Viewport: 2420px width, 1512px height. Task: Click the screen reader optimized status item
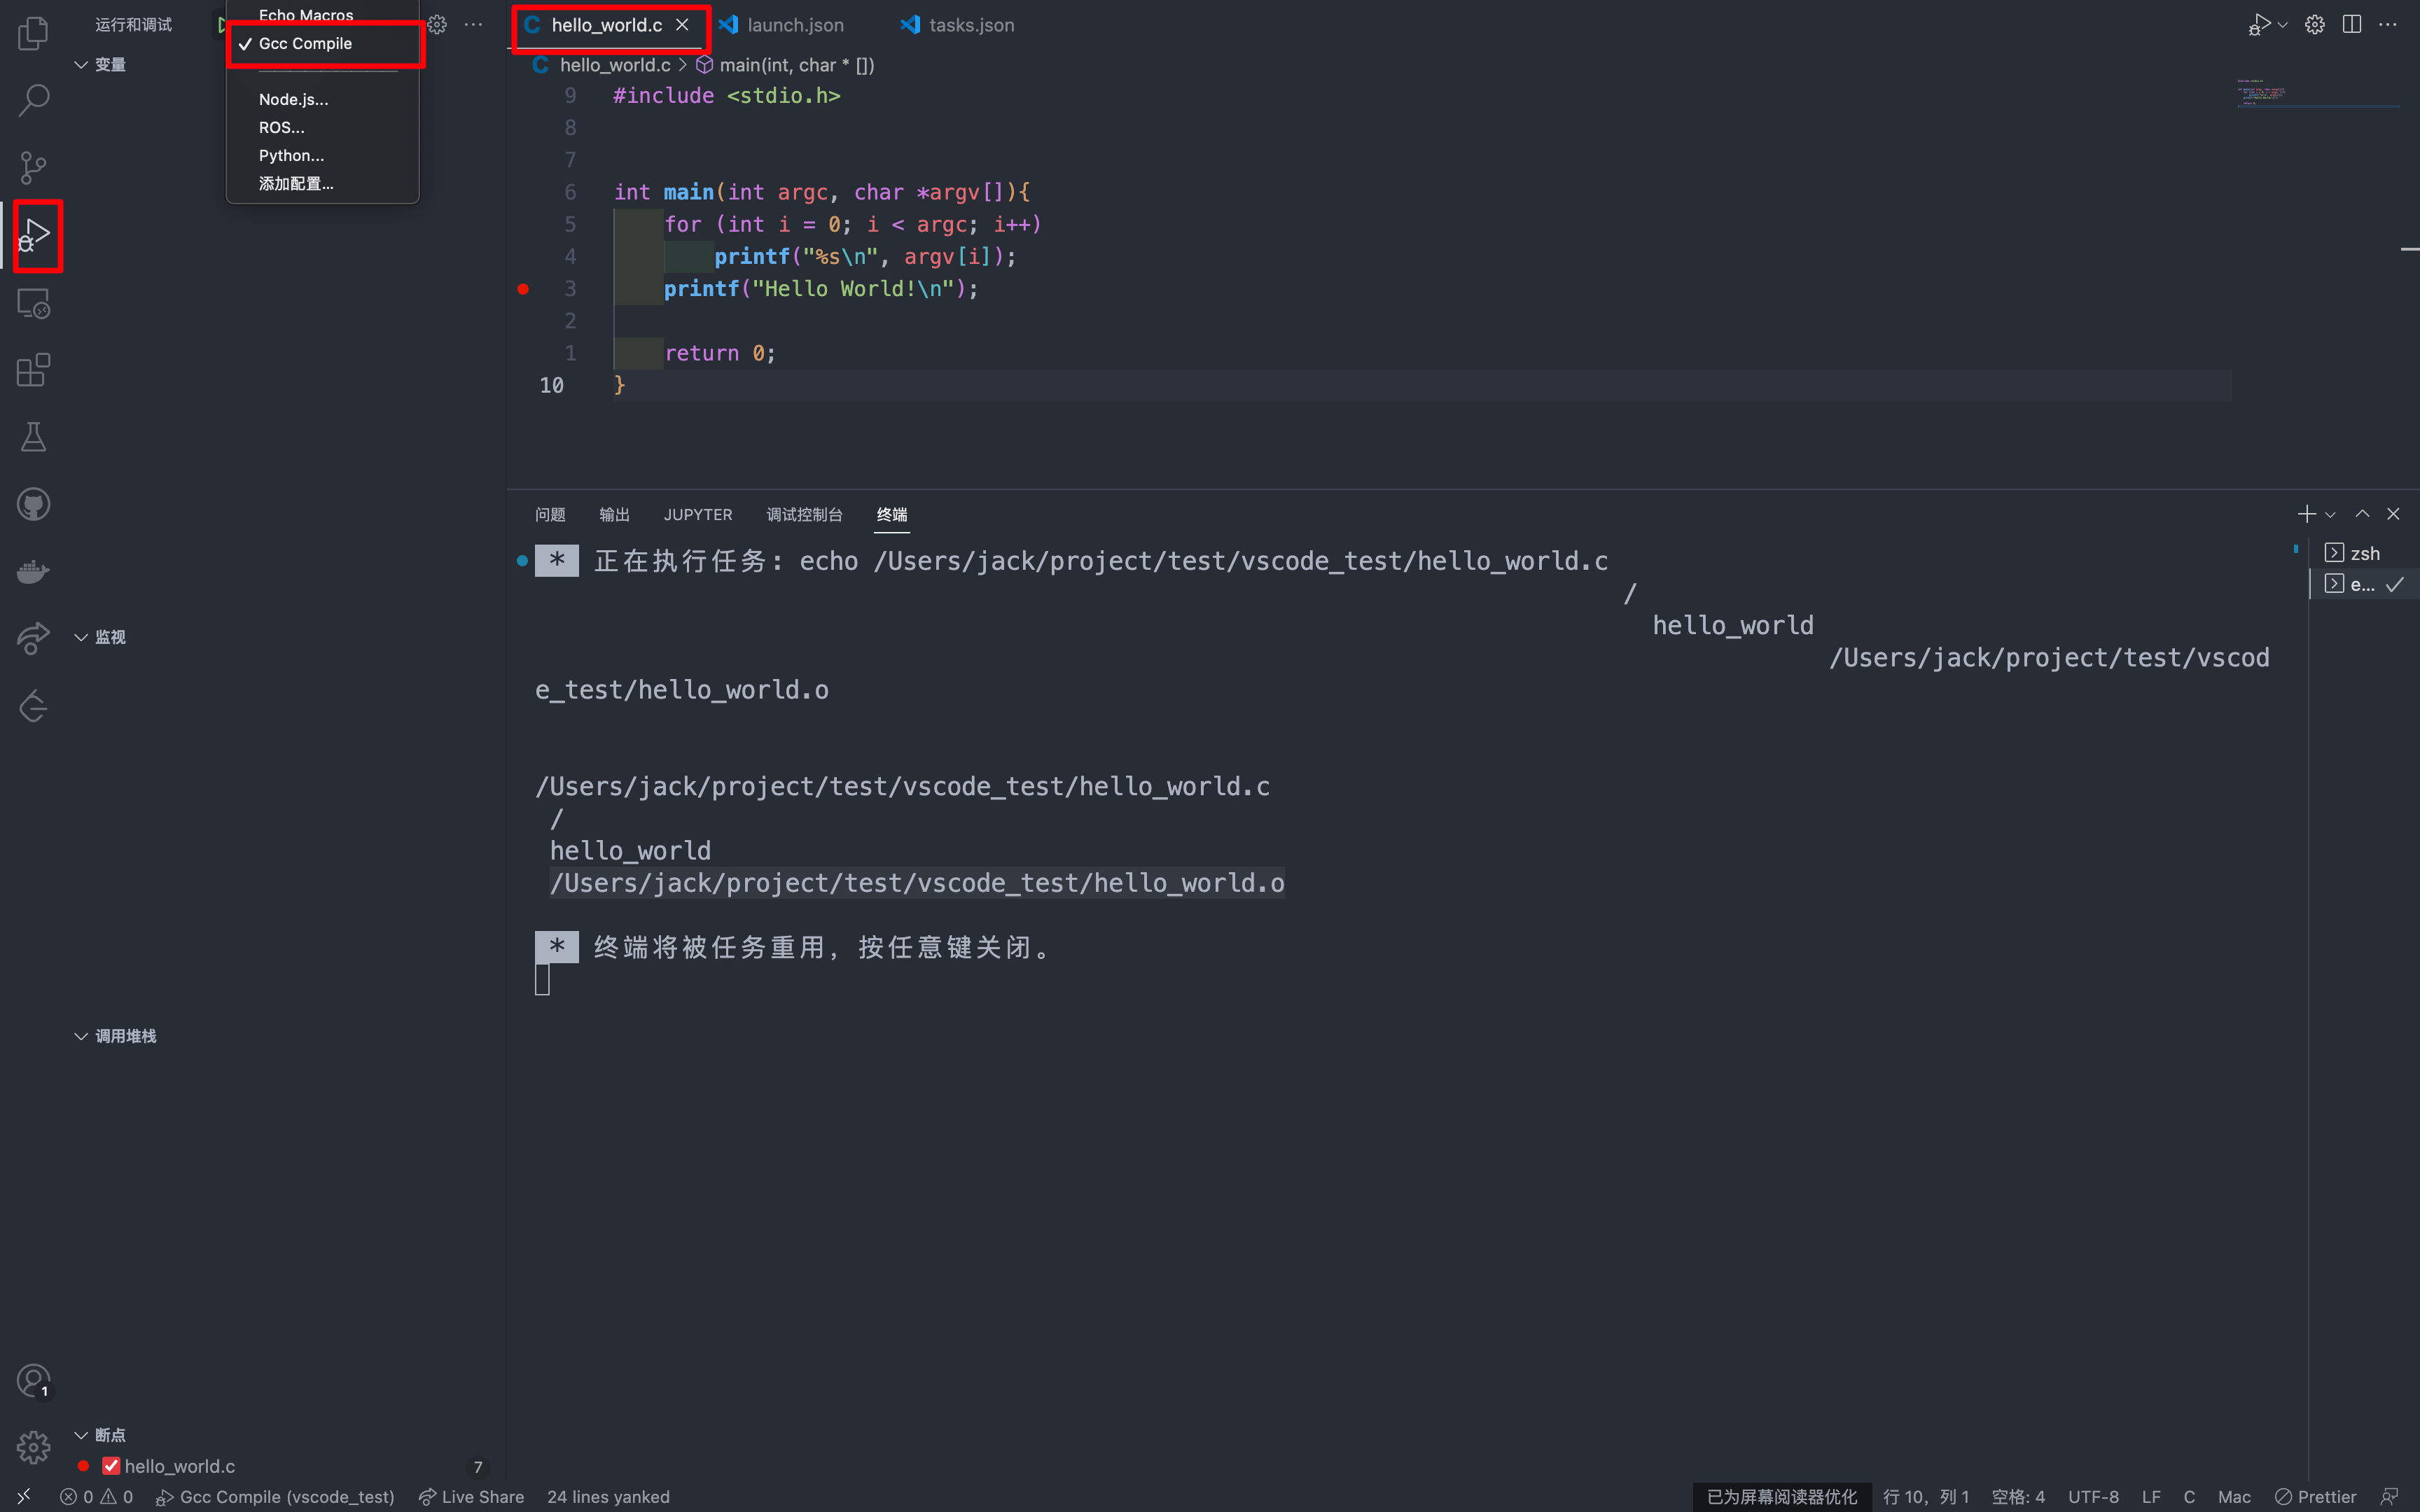[1782, 1496]
